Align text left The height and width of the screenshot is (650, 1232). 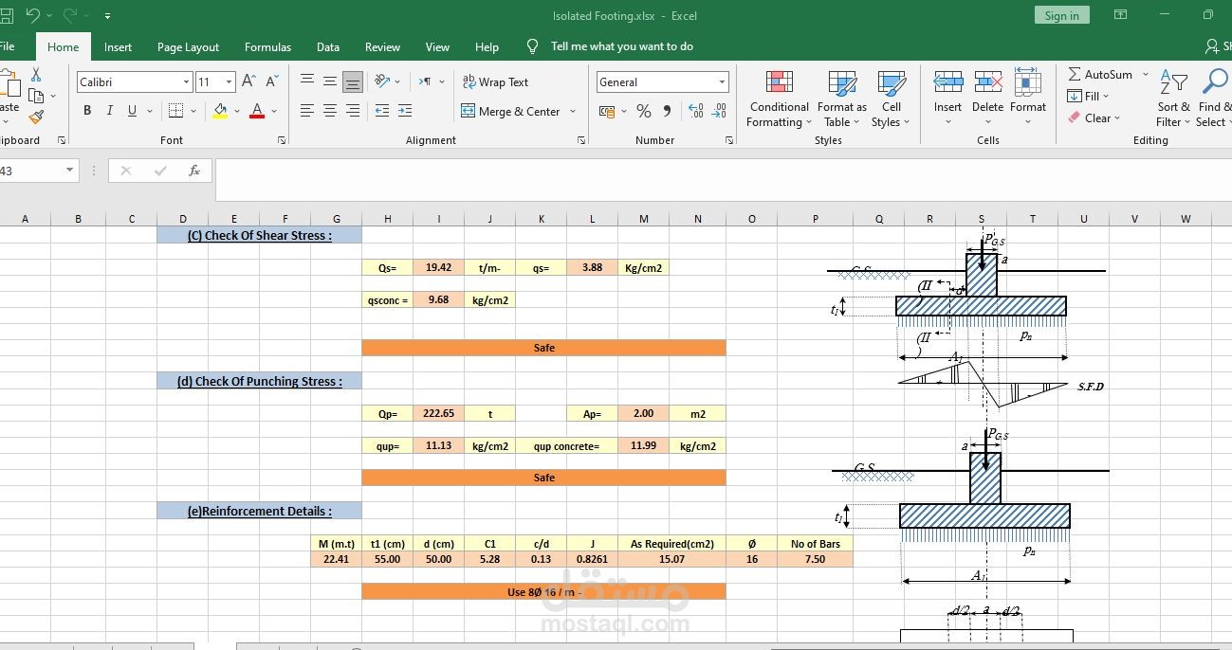tap(307, 111)
